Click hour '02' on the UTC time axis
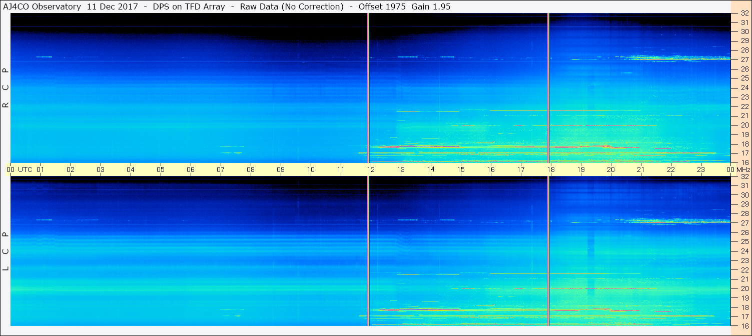The image size is (752, 336). (x=71, y=169)
